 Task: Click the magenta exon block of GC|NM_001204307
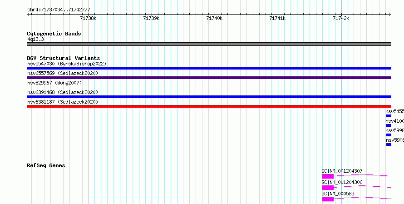click(328, 176)
